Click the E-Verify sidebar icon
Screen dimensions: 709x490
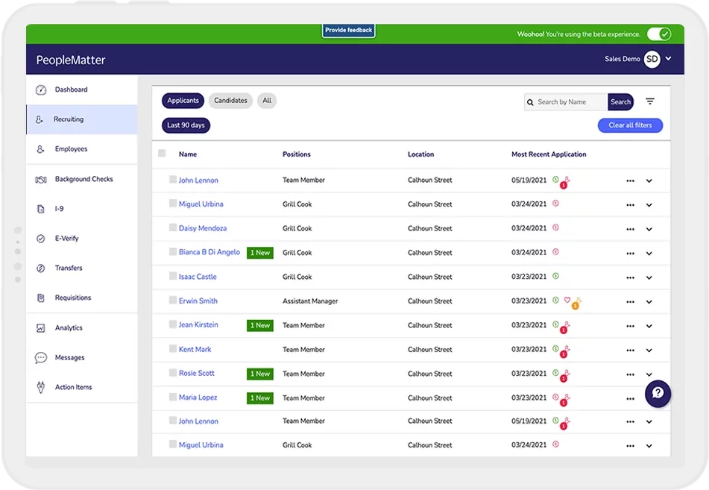[x=41, y=239]
